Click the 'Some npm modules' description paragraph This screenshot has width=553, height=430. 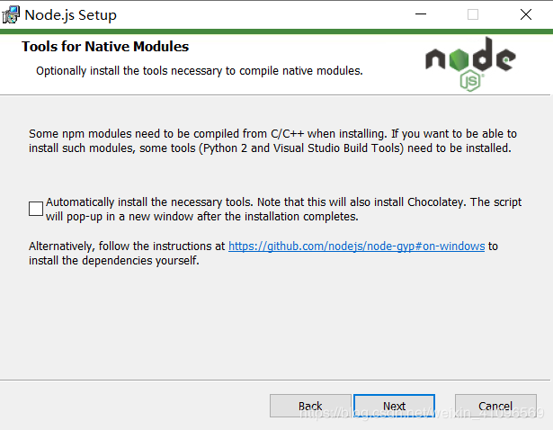point(272,140)
